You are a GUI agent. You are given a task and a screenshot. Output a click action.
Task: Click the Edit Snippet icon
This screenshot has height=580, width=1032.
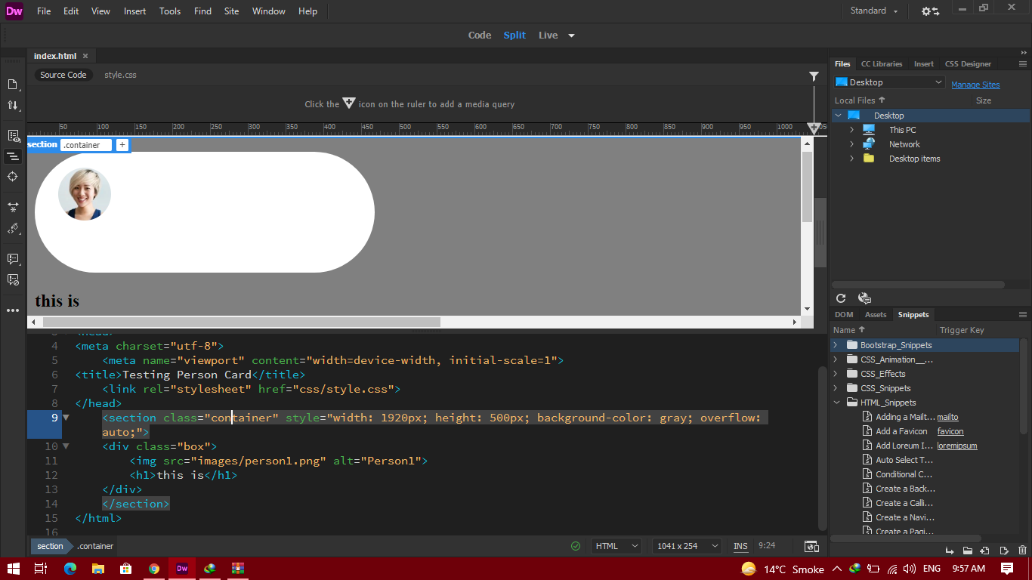coord(1003,551)
